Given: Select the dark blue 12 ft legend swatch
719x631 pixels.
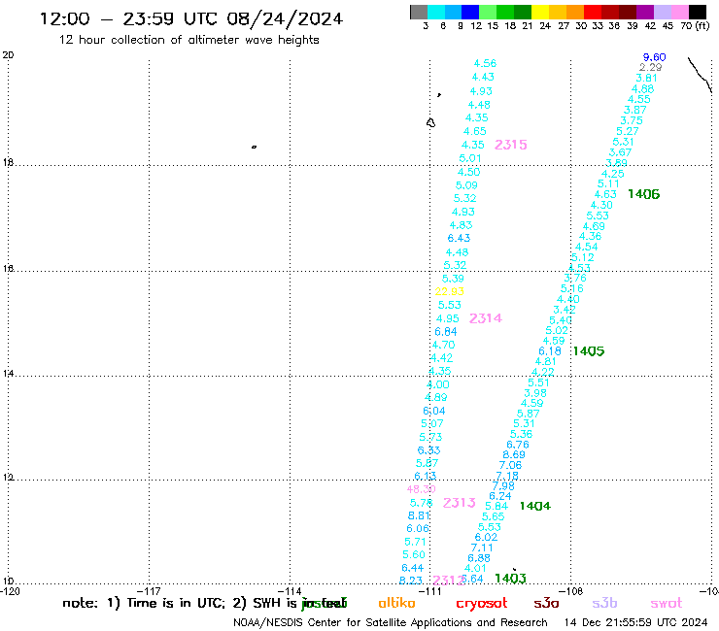Looking at the screenshot, I should [470, 12].
